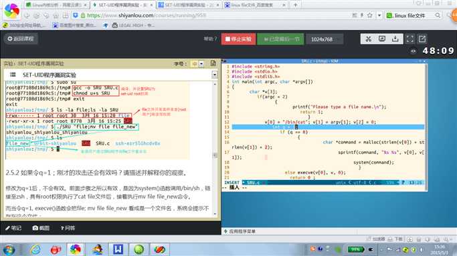Image resolution: width=457 pixels, height=256 pixels.
Task: Click the green padlock security icon
Action: pyautogui.click(x=83, y=15)
